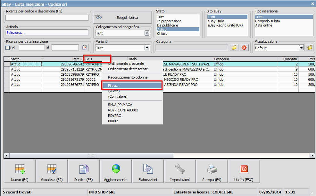Screen dimensions: 316x196
Task: Open the Categoria folder browse icon
Action: (234, 48)
